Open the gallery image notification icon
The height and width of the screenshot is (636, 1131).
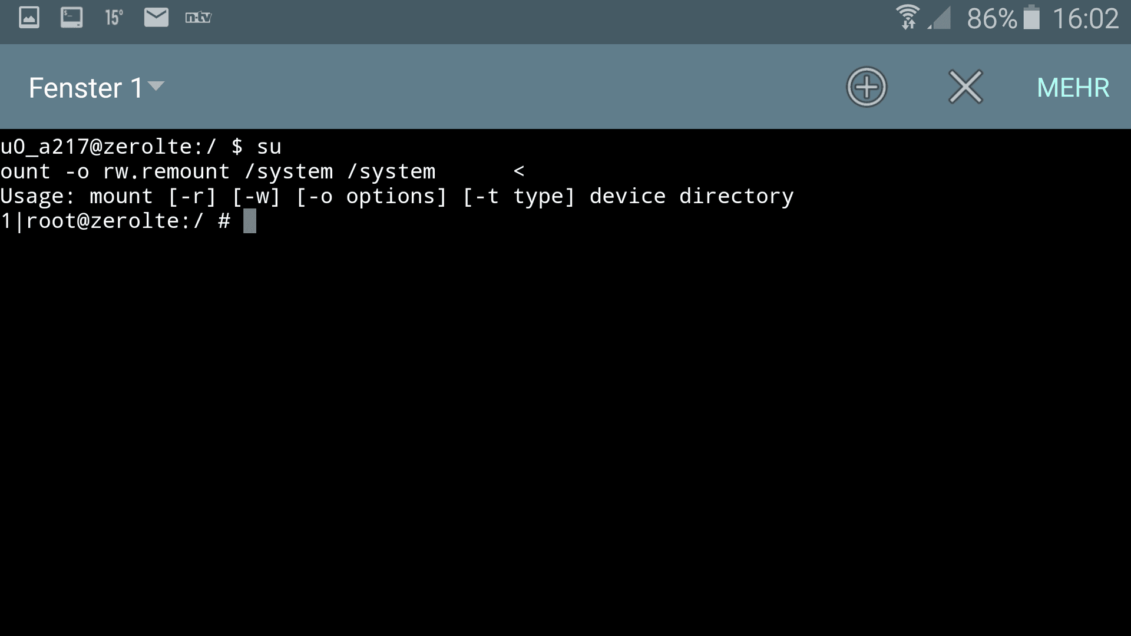coord(29,18)
